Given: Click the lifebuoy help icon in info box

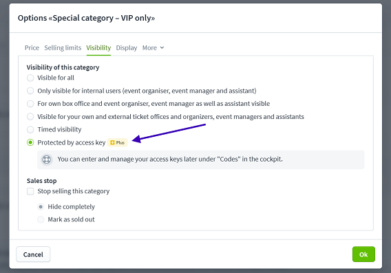Looking at the screenshot, I should point(47,160).
